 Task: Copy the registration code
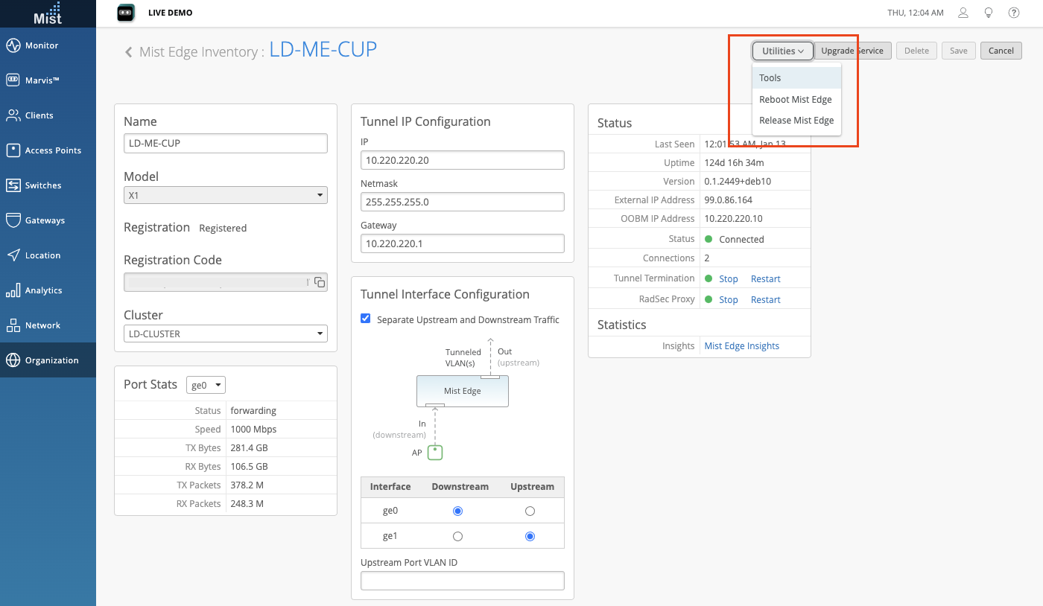[320, 282]
